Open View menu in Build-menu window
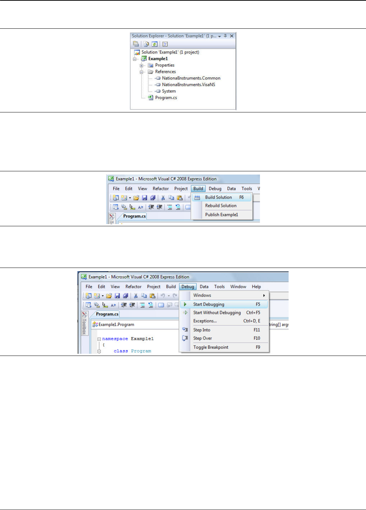Screen dimensions: 366x510 143,189
